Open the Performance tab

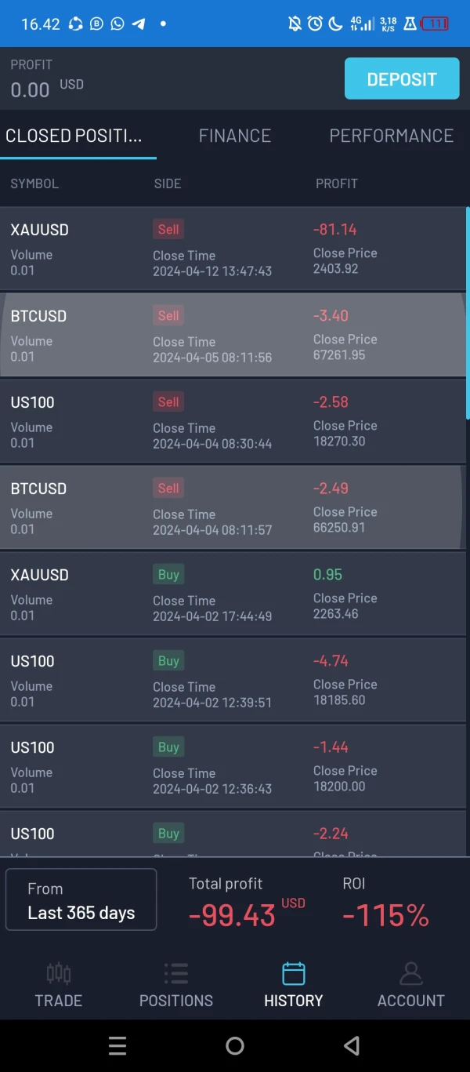click(x=391, y=136)
